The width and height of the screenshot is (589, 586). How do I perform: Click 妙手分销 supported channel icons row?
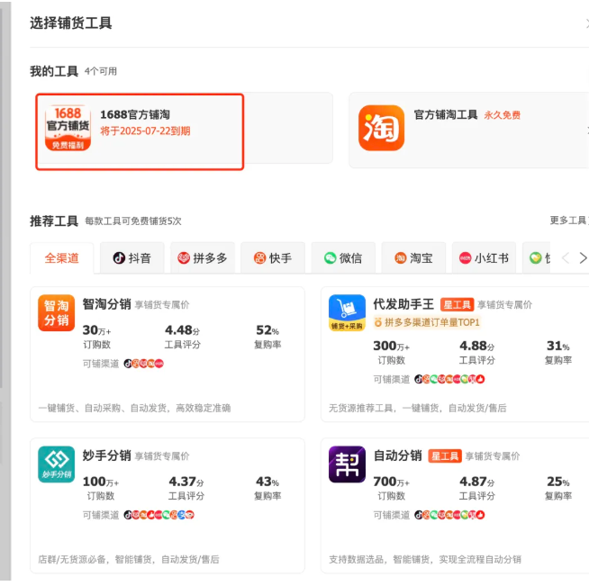[x=159, y=515]
